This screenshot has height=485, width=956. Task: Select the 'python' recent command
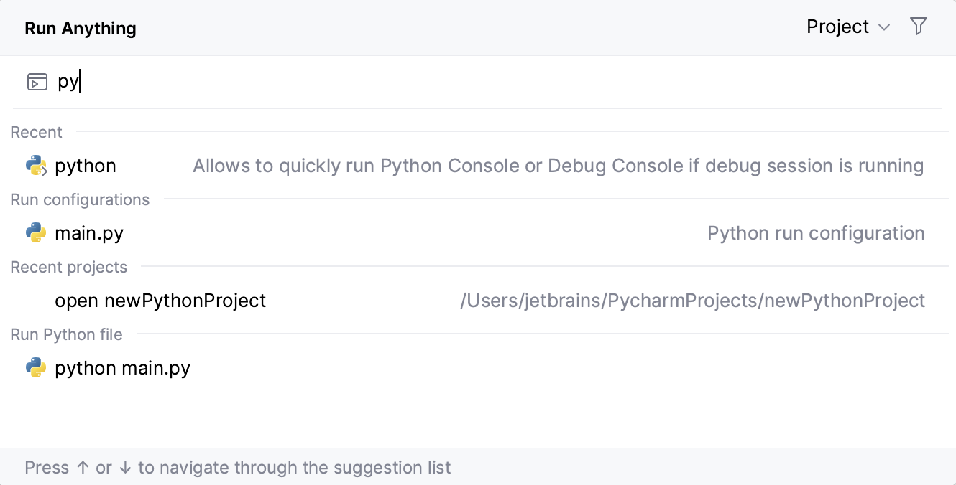pyautogui.click(x=86, y=166)
